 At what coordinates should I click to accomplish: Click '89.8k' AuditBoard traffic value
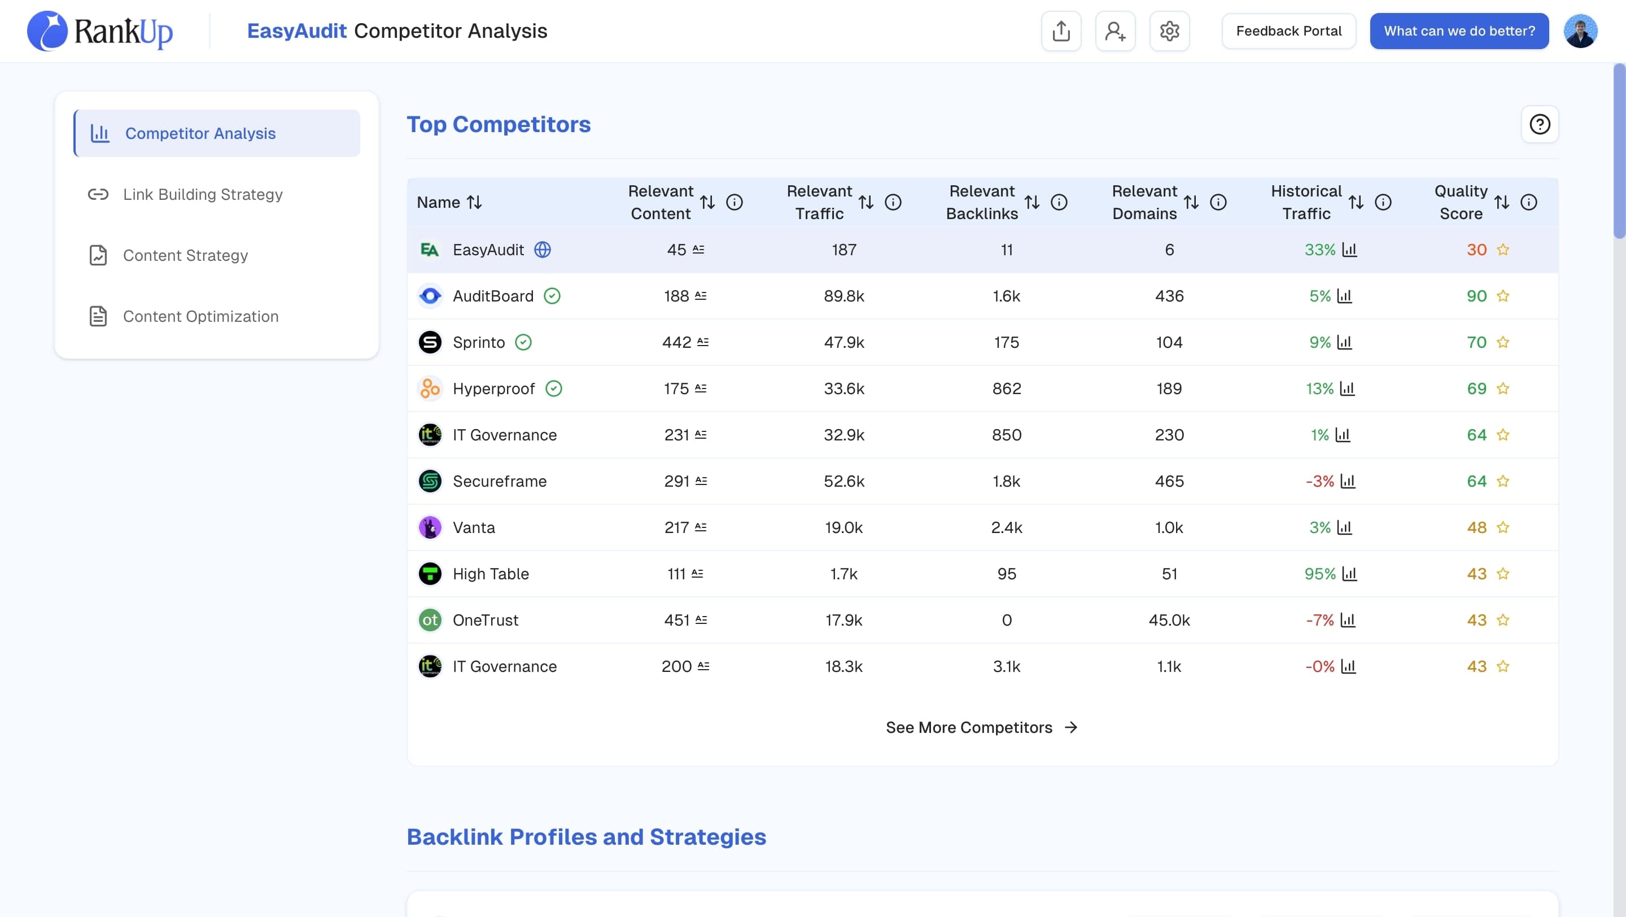(x=844, y=296)
